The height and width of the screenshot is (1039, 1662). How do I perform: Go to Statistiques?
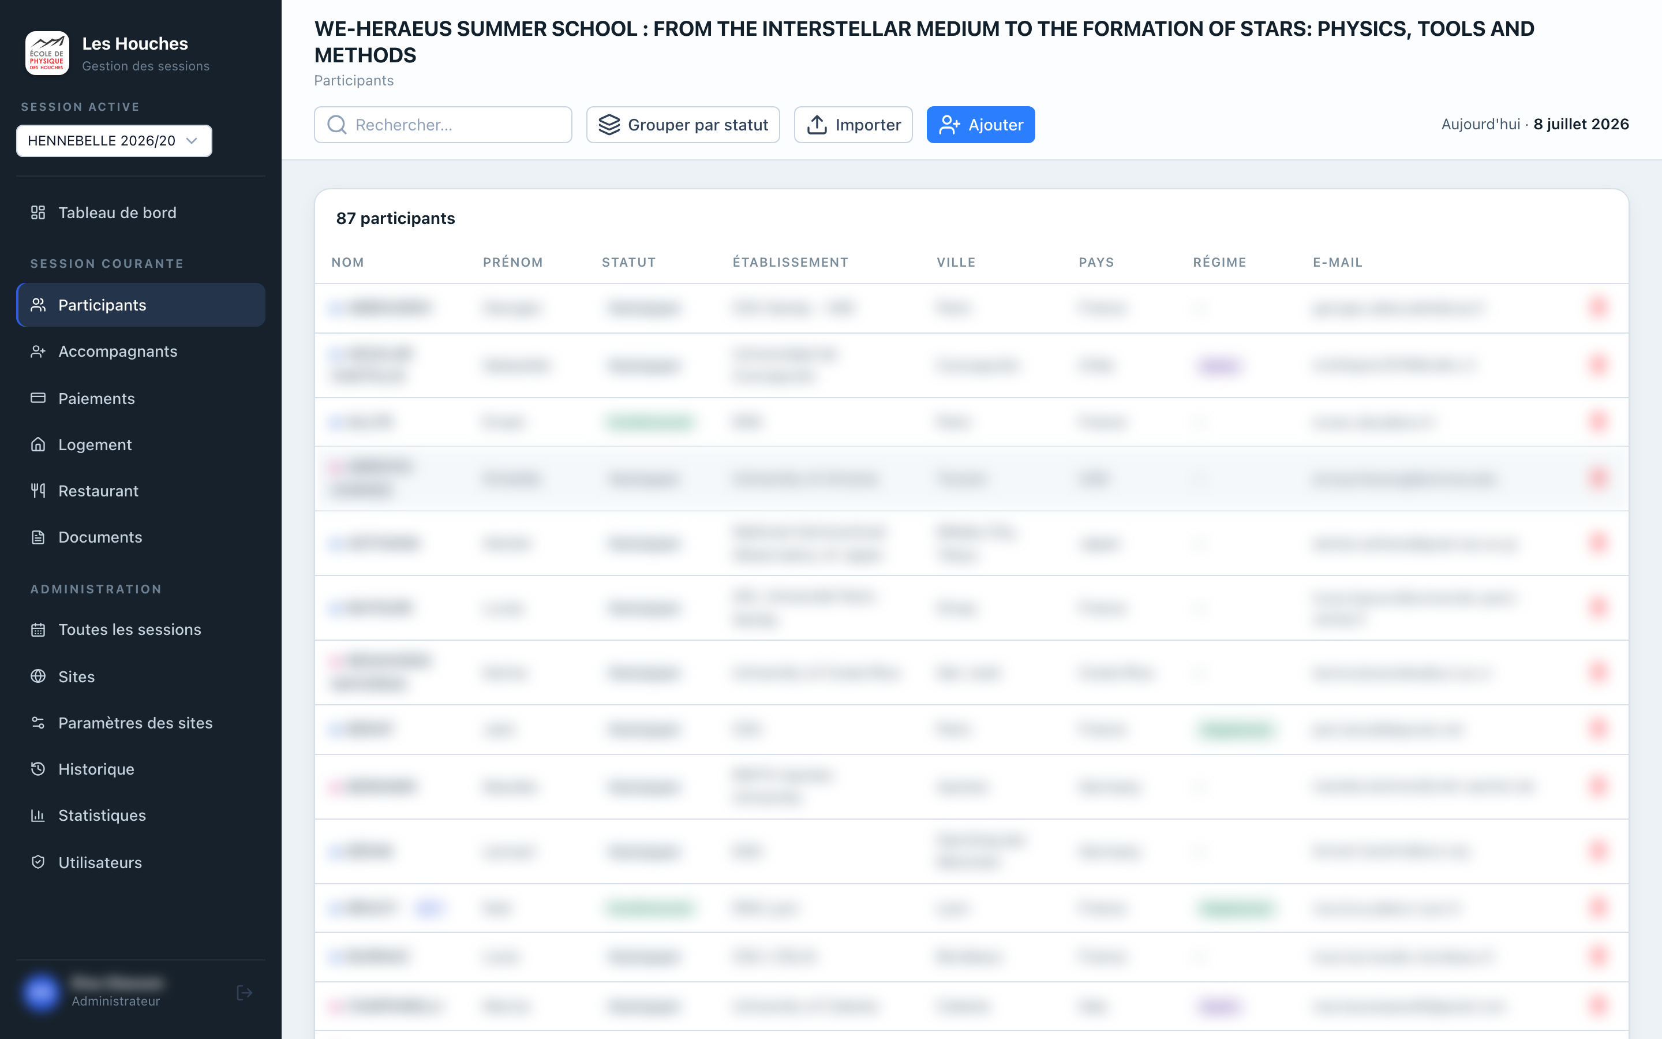point(141,815)
